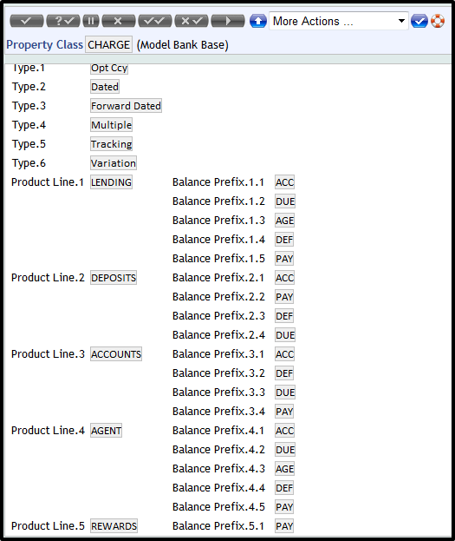455x541 pixels.
Task: Click the single checkmark commit toolbar icon
Action: (x=27, y=21)
